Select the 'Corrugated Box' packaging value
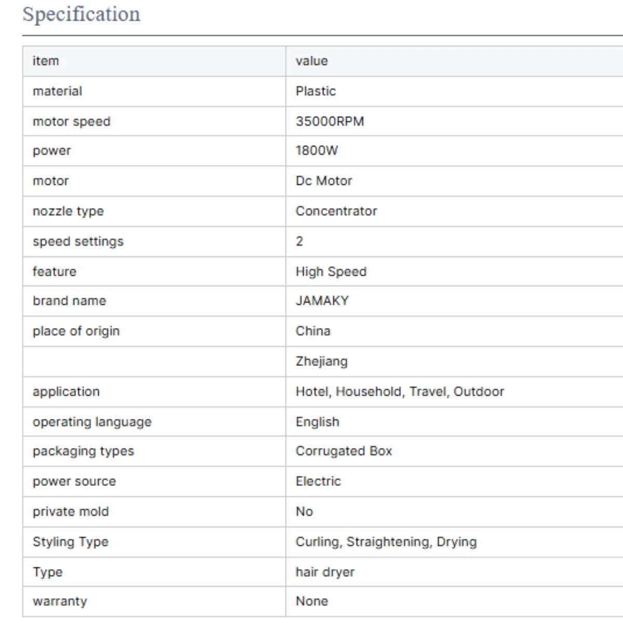Viewport: 623px width, 623px height. [344, 451]
